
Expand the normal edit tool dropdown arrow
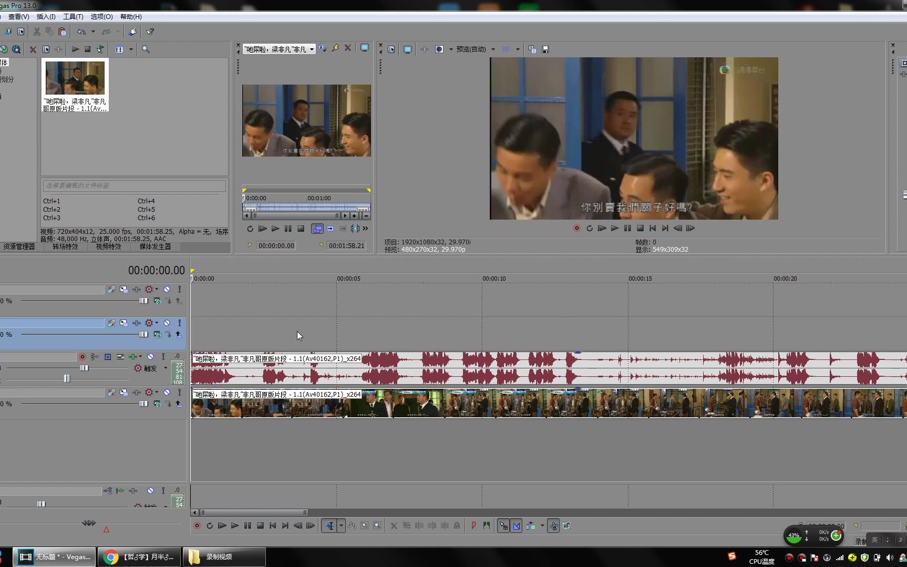(341, 525)
